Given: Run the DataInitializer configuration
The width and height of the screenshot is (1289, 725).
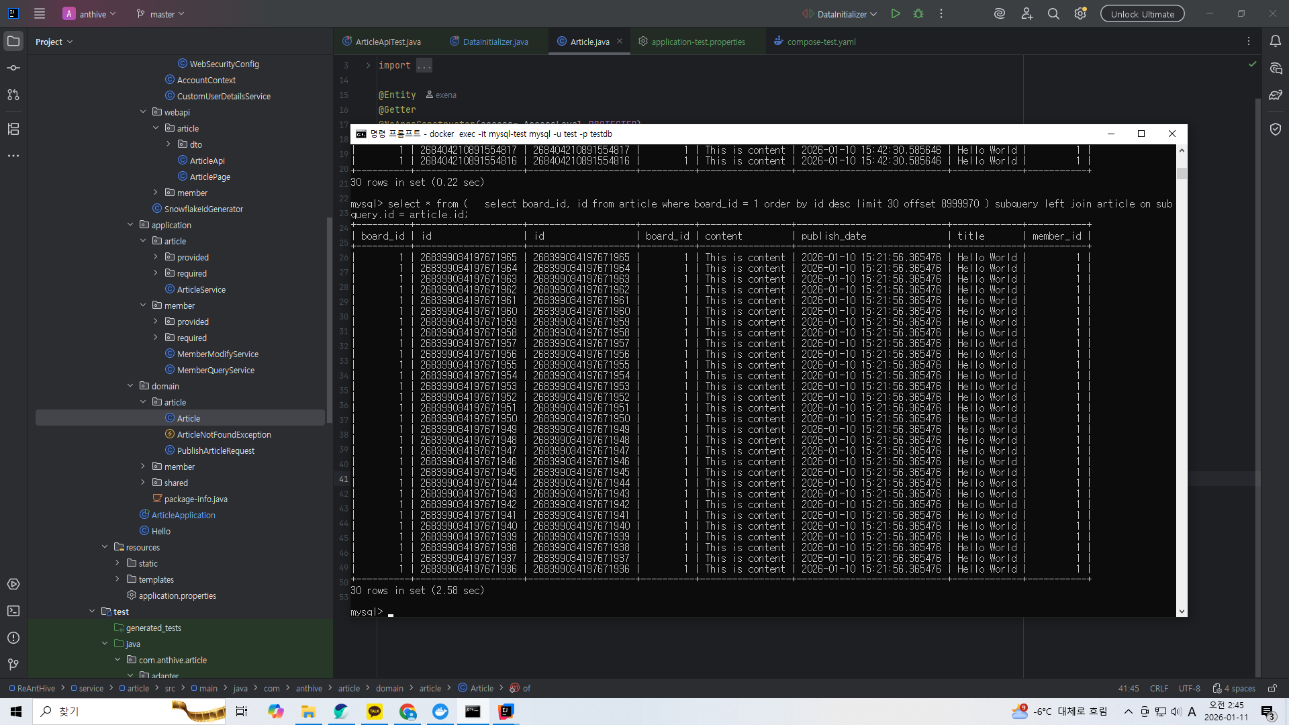Looking at the screenshot, I should tap(896, 13).
